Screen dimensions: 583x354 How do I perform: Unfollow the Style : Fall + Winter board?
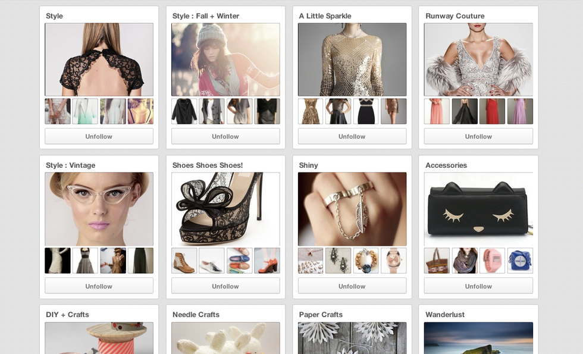click(x=225, y=136)
